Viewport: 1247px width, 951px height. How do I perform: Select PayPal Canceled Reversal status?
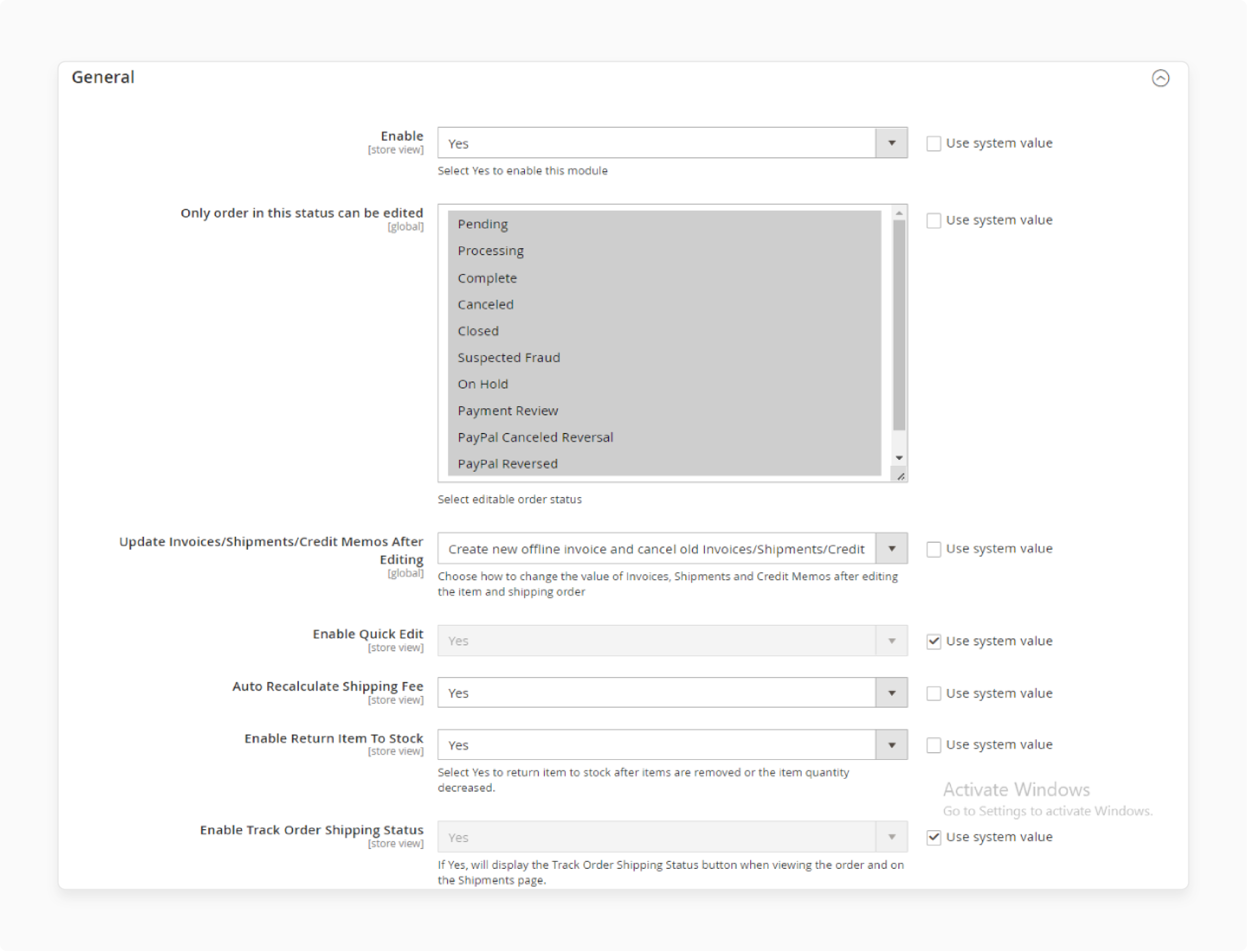pyautogui.click(x=664, y=438)
